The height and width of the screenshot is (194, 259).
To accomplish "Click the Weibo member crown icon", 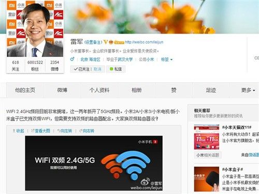I will 111,42.
